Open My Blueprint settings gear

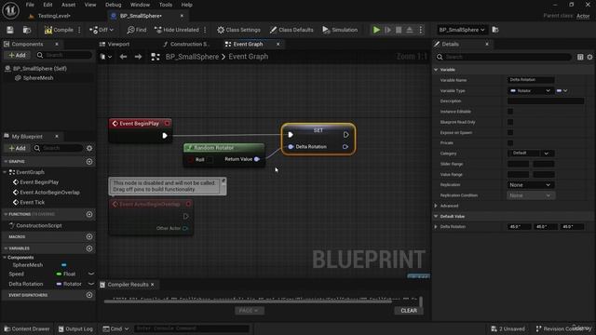tap(89, 148)
